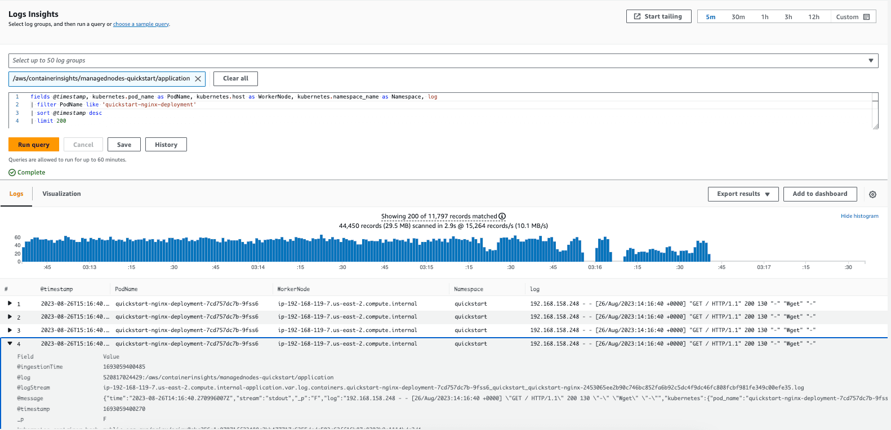Click the row 1 quickstart namespace cell
Screen dimensions: 891x430
click(471, 304)
